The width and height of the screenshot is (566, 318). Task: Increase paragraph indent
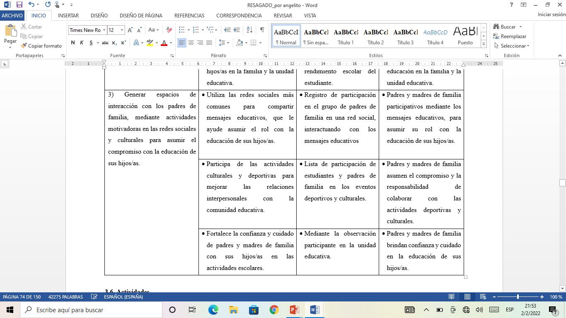click(x=237, y=30)
